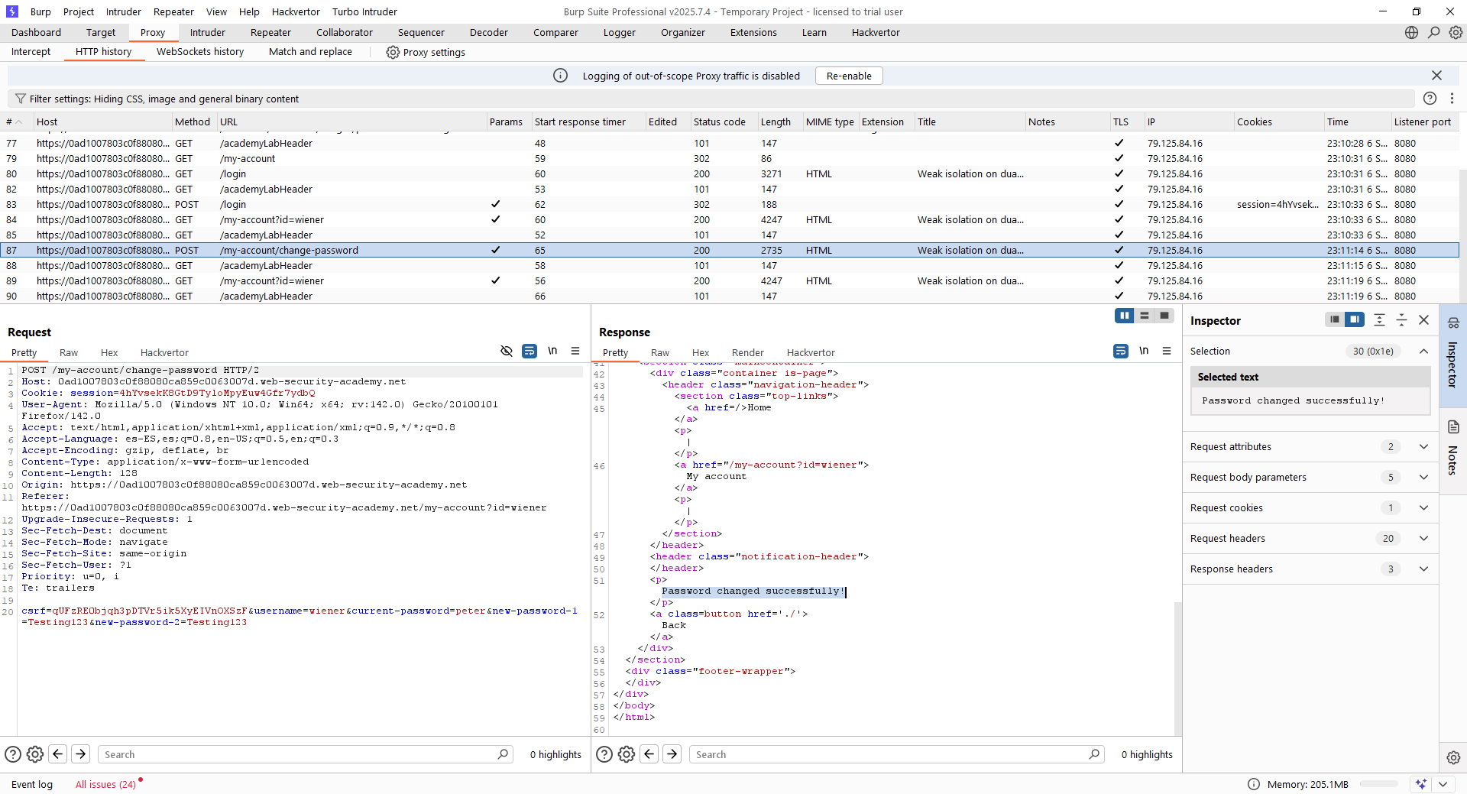Show non-printable characters in Response pane
This screenshot has width=1467, height=794.
[x=1144, y=351]
